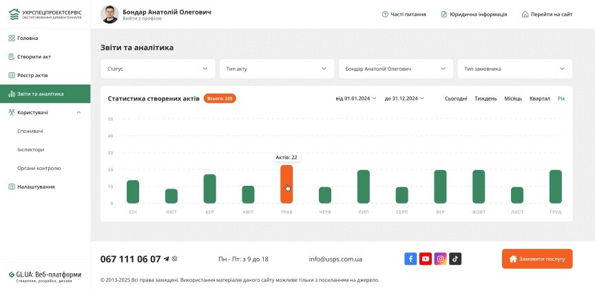
Task: Click the Замовити послугу orange button
Action: pyautogui.click(x=537, y=259)
